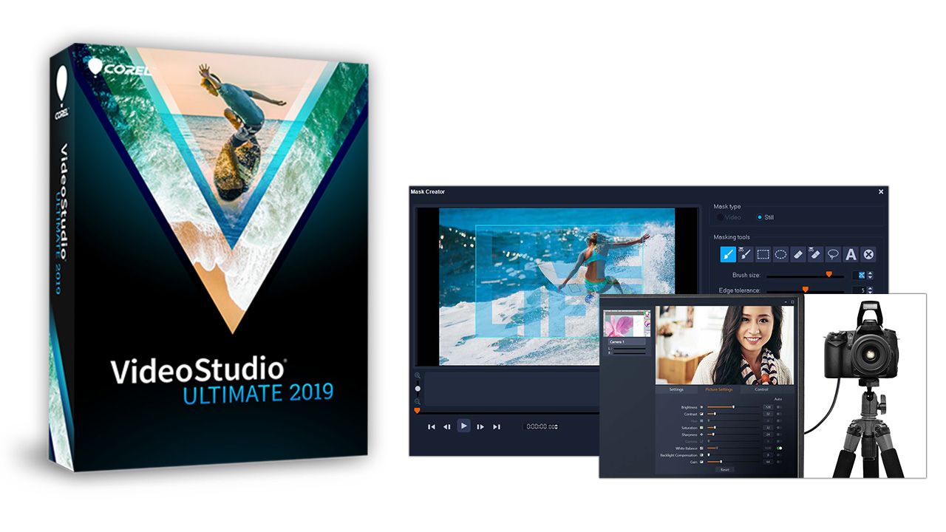Select the Camera 1 source thumbnail
Image resolution: width=946 pixels, height=532 pixels.
pos(625,324)
